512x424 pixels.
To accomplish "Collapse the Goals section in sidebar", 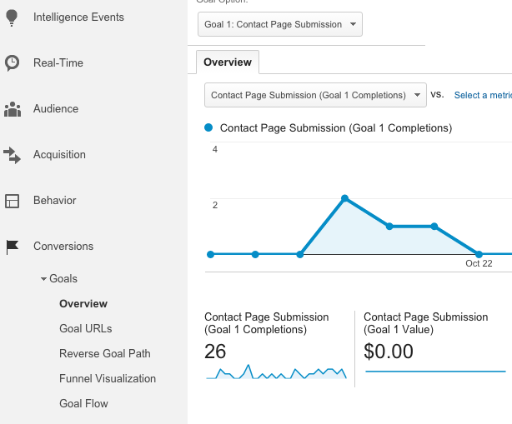I will click(x=43, y=279).
